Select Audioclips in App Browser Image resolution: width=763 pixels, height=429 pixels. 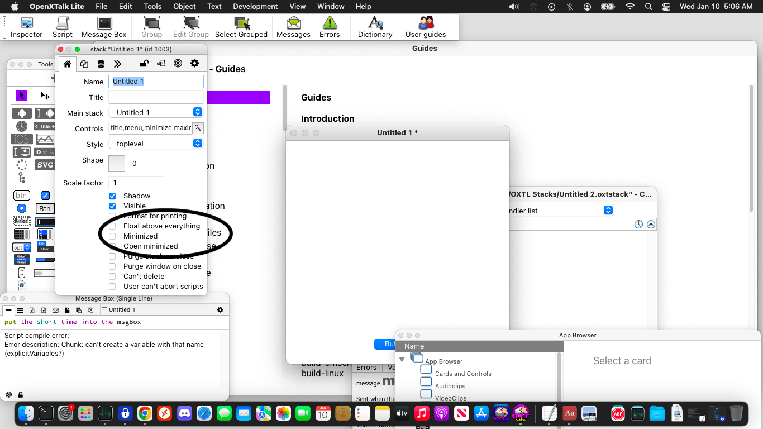450,386
